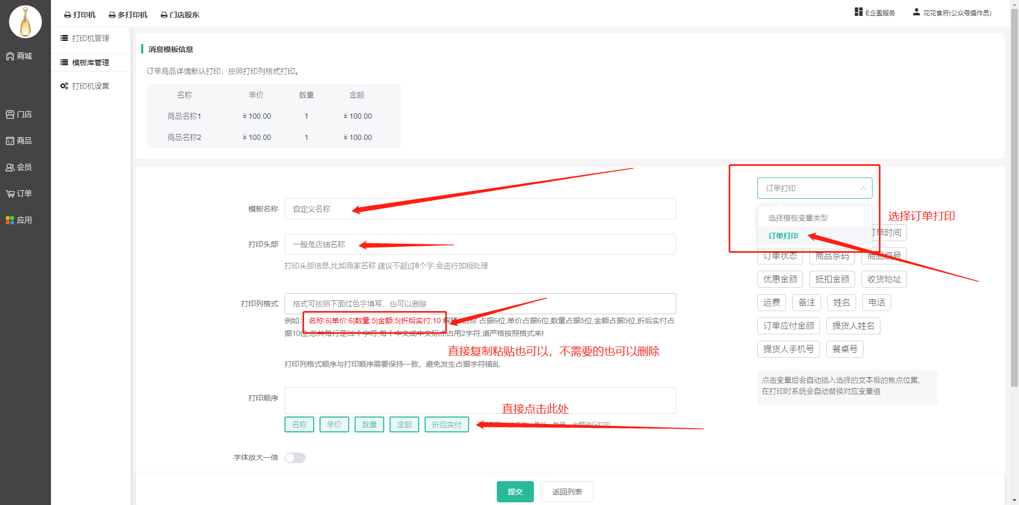The image size is (1019, 505).
Task: Toggle the 字体放大一倍 switch
Action: (295, 458)
